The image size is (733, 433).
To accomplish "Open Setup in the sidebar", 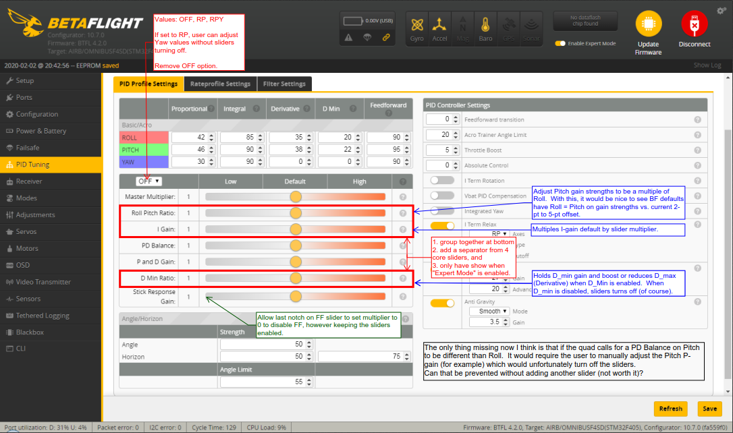I will pos(51,81).
